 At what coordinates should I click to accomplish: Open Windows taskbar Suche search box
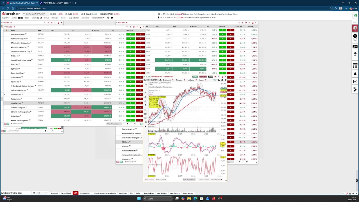pos(158,199)
